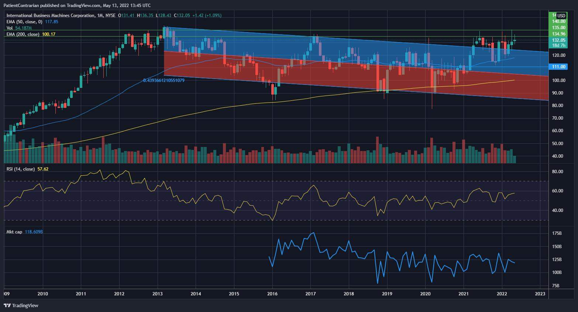This screenshot has height=312, width=578.
Task: Click the 100.00 price axis label
Action: click(x=559, y=80)
